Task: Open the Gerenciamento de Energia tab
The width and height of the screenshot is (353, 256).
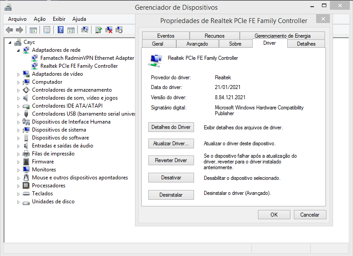Action: point(282,36)
